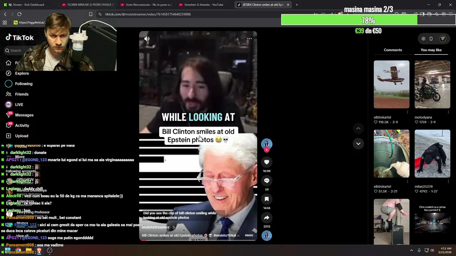Viewport: 456px width, 256px height.
Task: Open File Explorer from the taskbar
Action: pyautogui.click(x=28, y=250)
